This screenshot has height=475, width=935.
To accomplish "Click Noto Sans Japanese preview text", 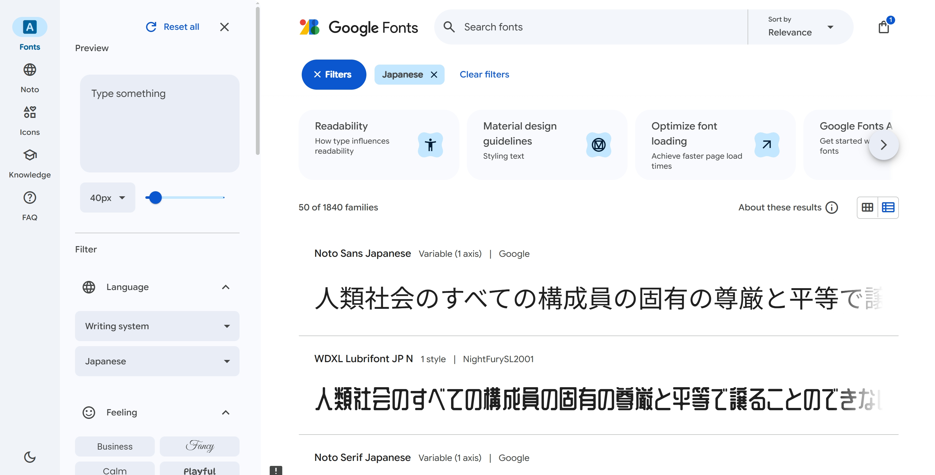I will 598,298.
